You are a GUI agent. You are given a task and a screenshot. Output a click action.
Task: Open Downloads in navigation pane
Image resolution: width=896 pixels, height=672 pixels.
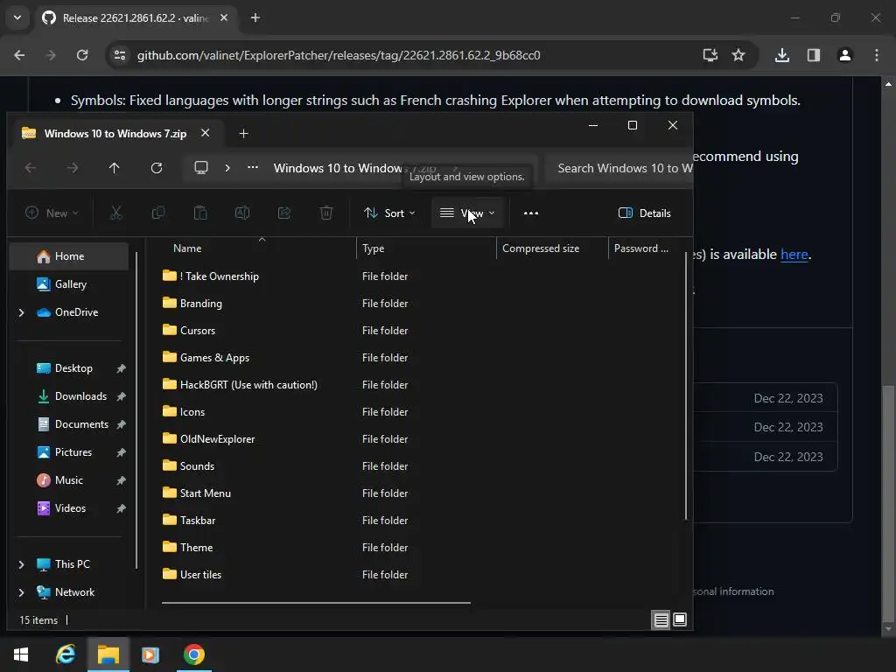[x=80, y=396]
